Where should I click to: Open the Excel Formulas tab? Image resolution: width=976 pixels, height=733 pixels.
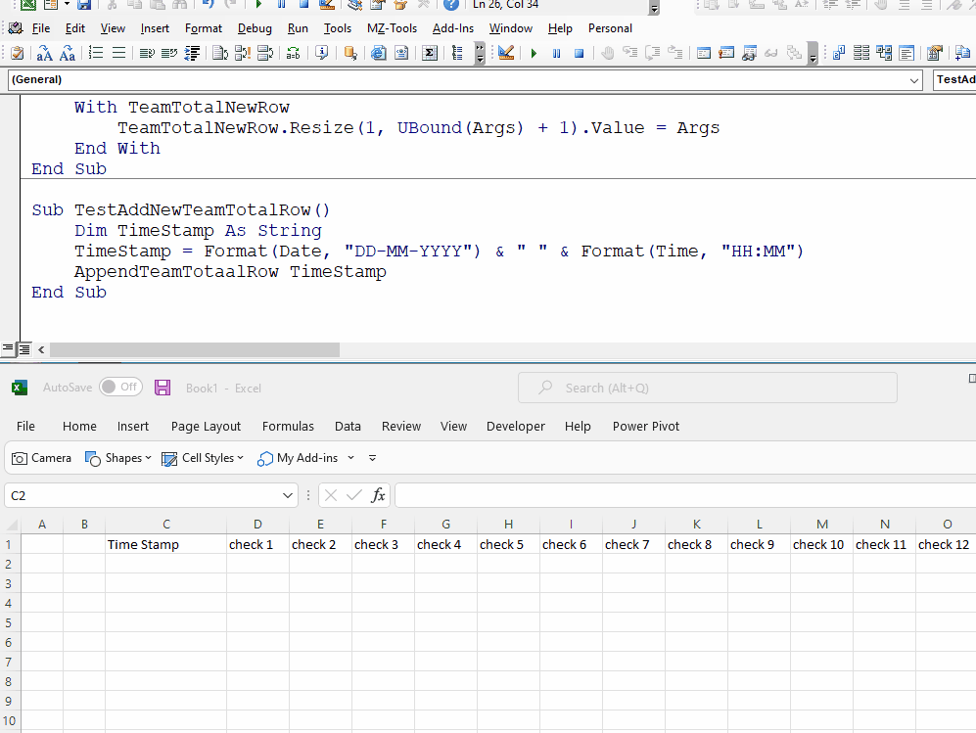click(288, 427)
